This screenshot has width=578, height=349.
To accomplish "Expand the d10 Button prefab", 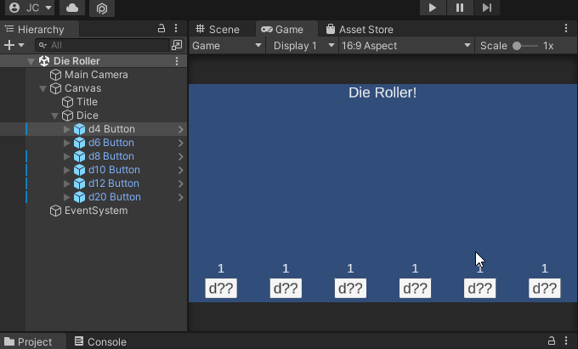I will pos(66,170).
